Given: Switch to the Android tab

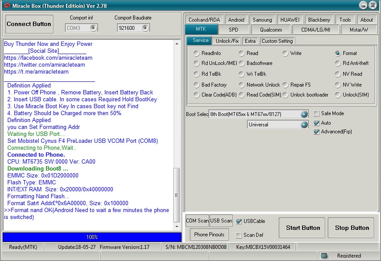Looking at the screenshot, I should coord(236,20).
